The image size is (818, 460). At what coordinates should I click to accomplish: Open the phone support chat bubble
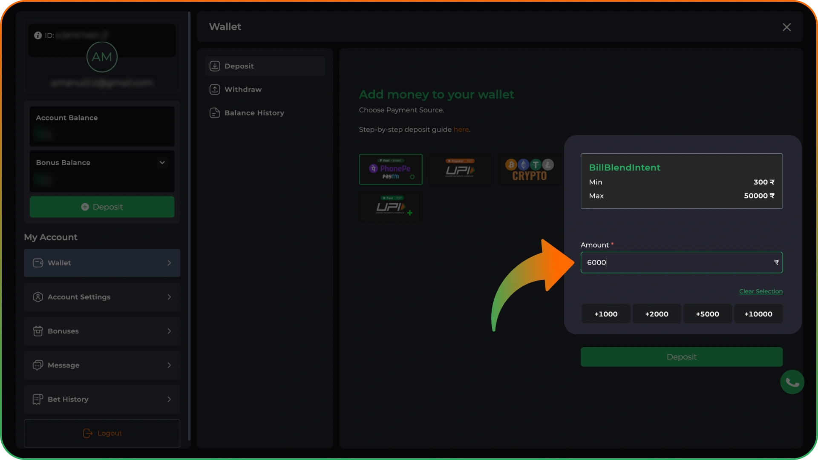pos(792,382)
